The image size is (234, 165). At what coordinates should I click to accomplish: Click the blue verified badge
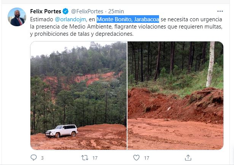click(65, 11)
